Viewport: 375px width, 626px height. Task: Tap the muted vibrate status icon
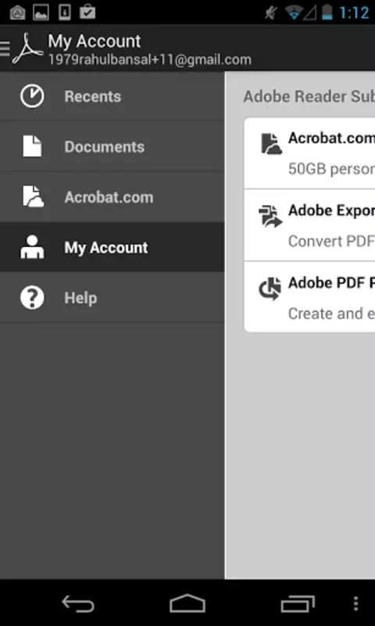[x=271, y=13]
